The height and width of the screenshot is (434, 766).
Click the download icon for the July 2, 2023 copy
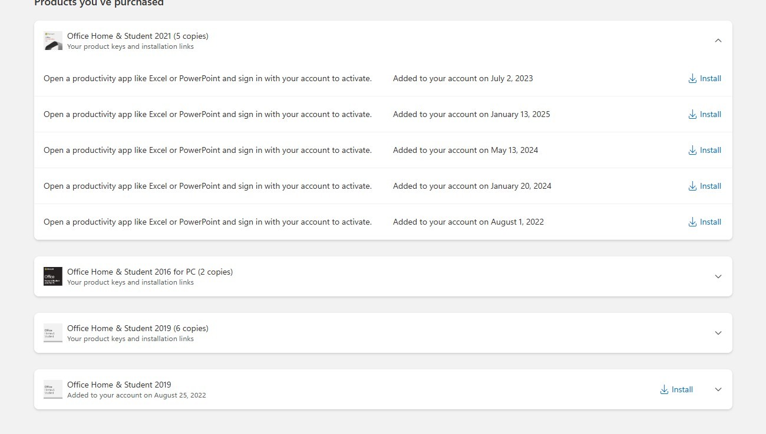[x=692, y=79]
